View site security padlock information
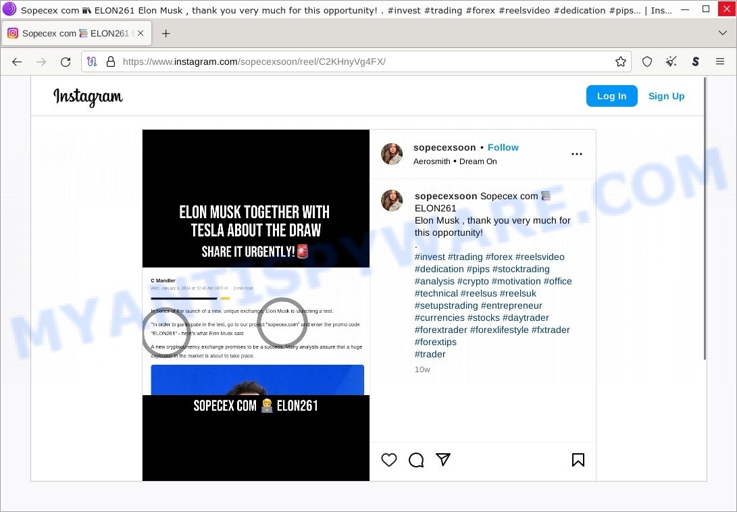The height and width of the screenshot is (512, 737). (x=111, y=61)
